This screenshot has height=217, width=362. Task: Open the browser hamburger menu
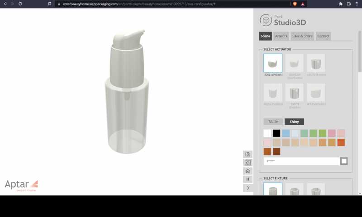(357, 4)
